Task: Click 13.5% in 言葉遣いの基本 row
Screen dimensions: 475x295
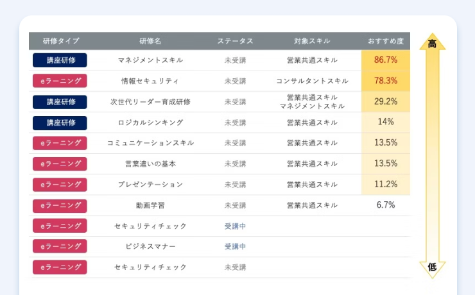Action: coord(386,164)
